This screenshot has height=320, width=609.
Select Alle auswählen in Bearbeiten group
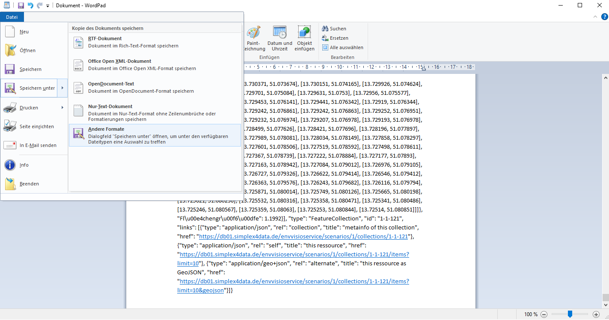343,47
